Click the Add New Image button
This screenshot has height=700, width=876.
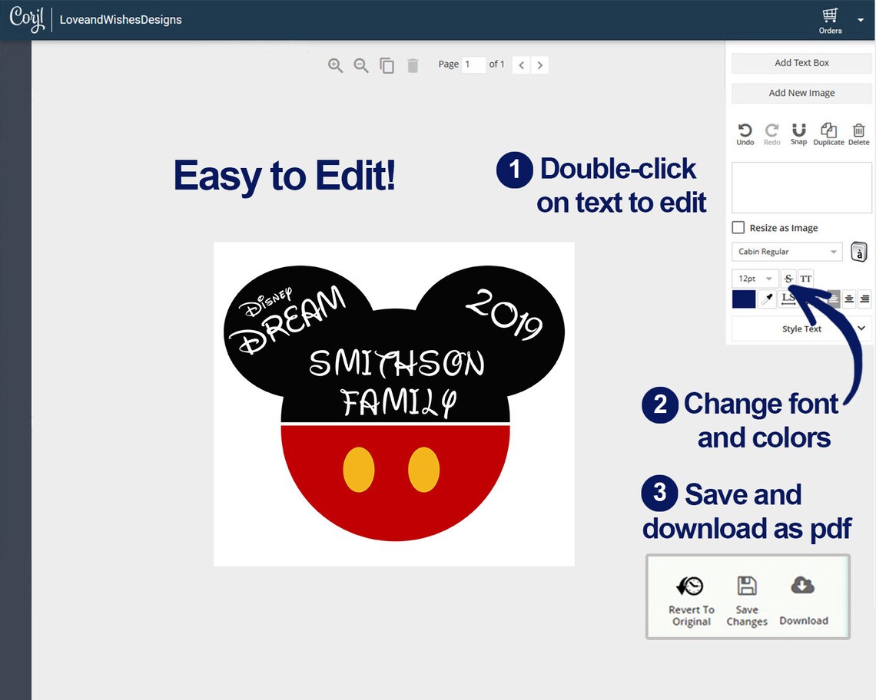[x=801, y=93]
